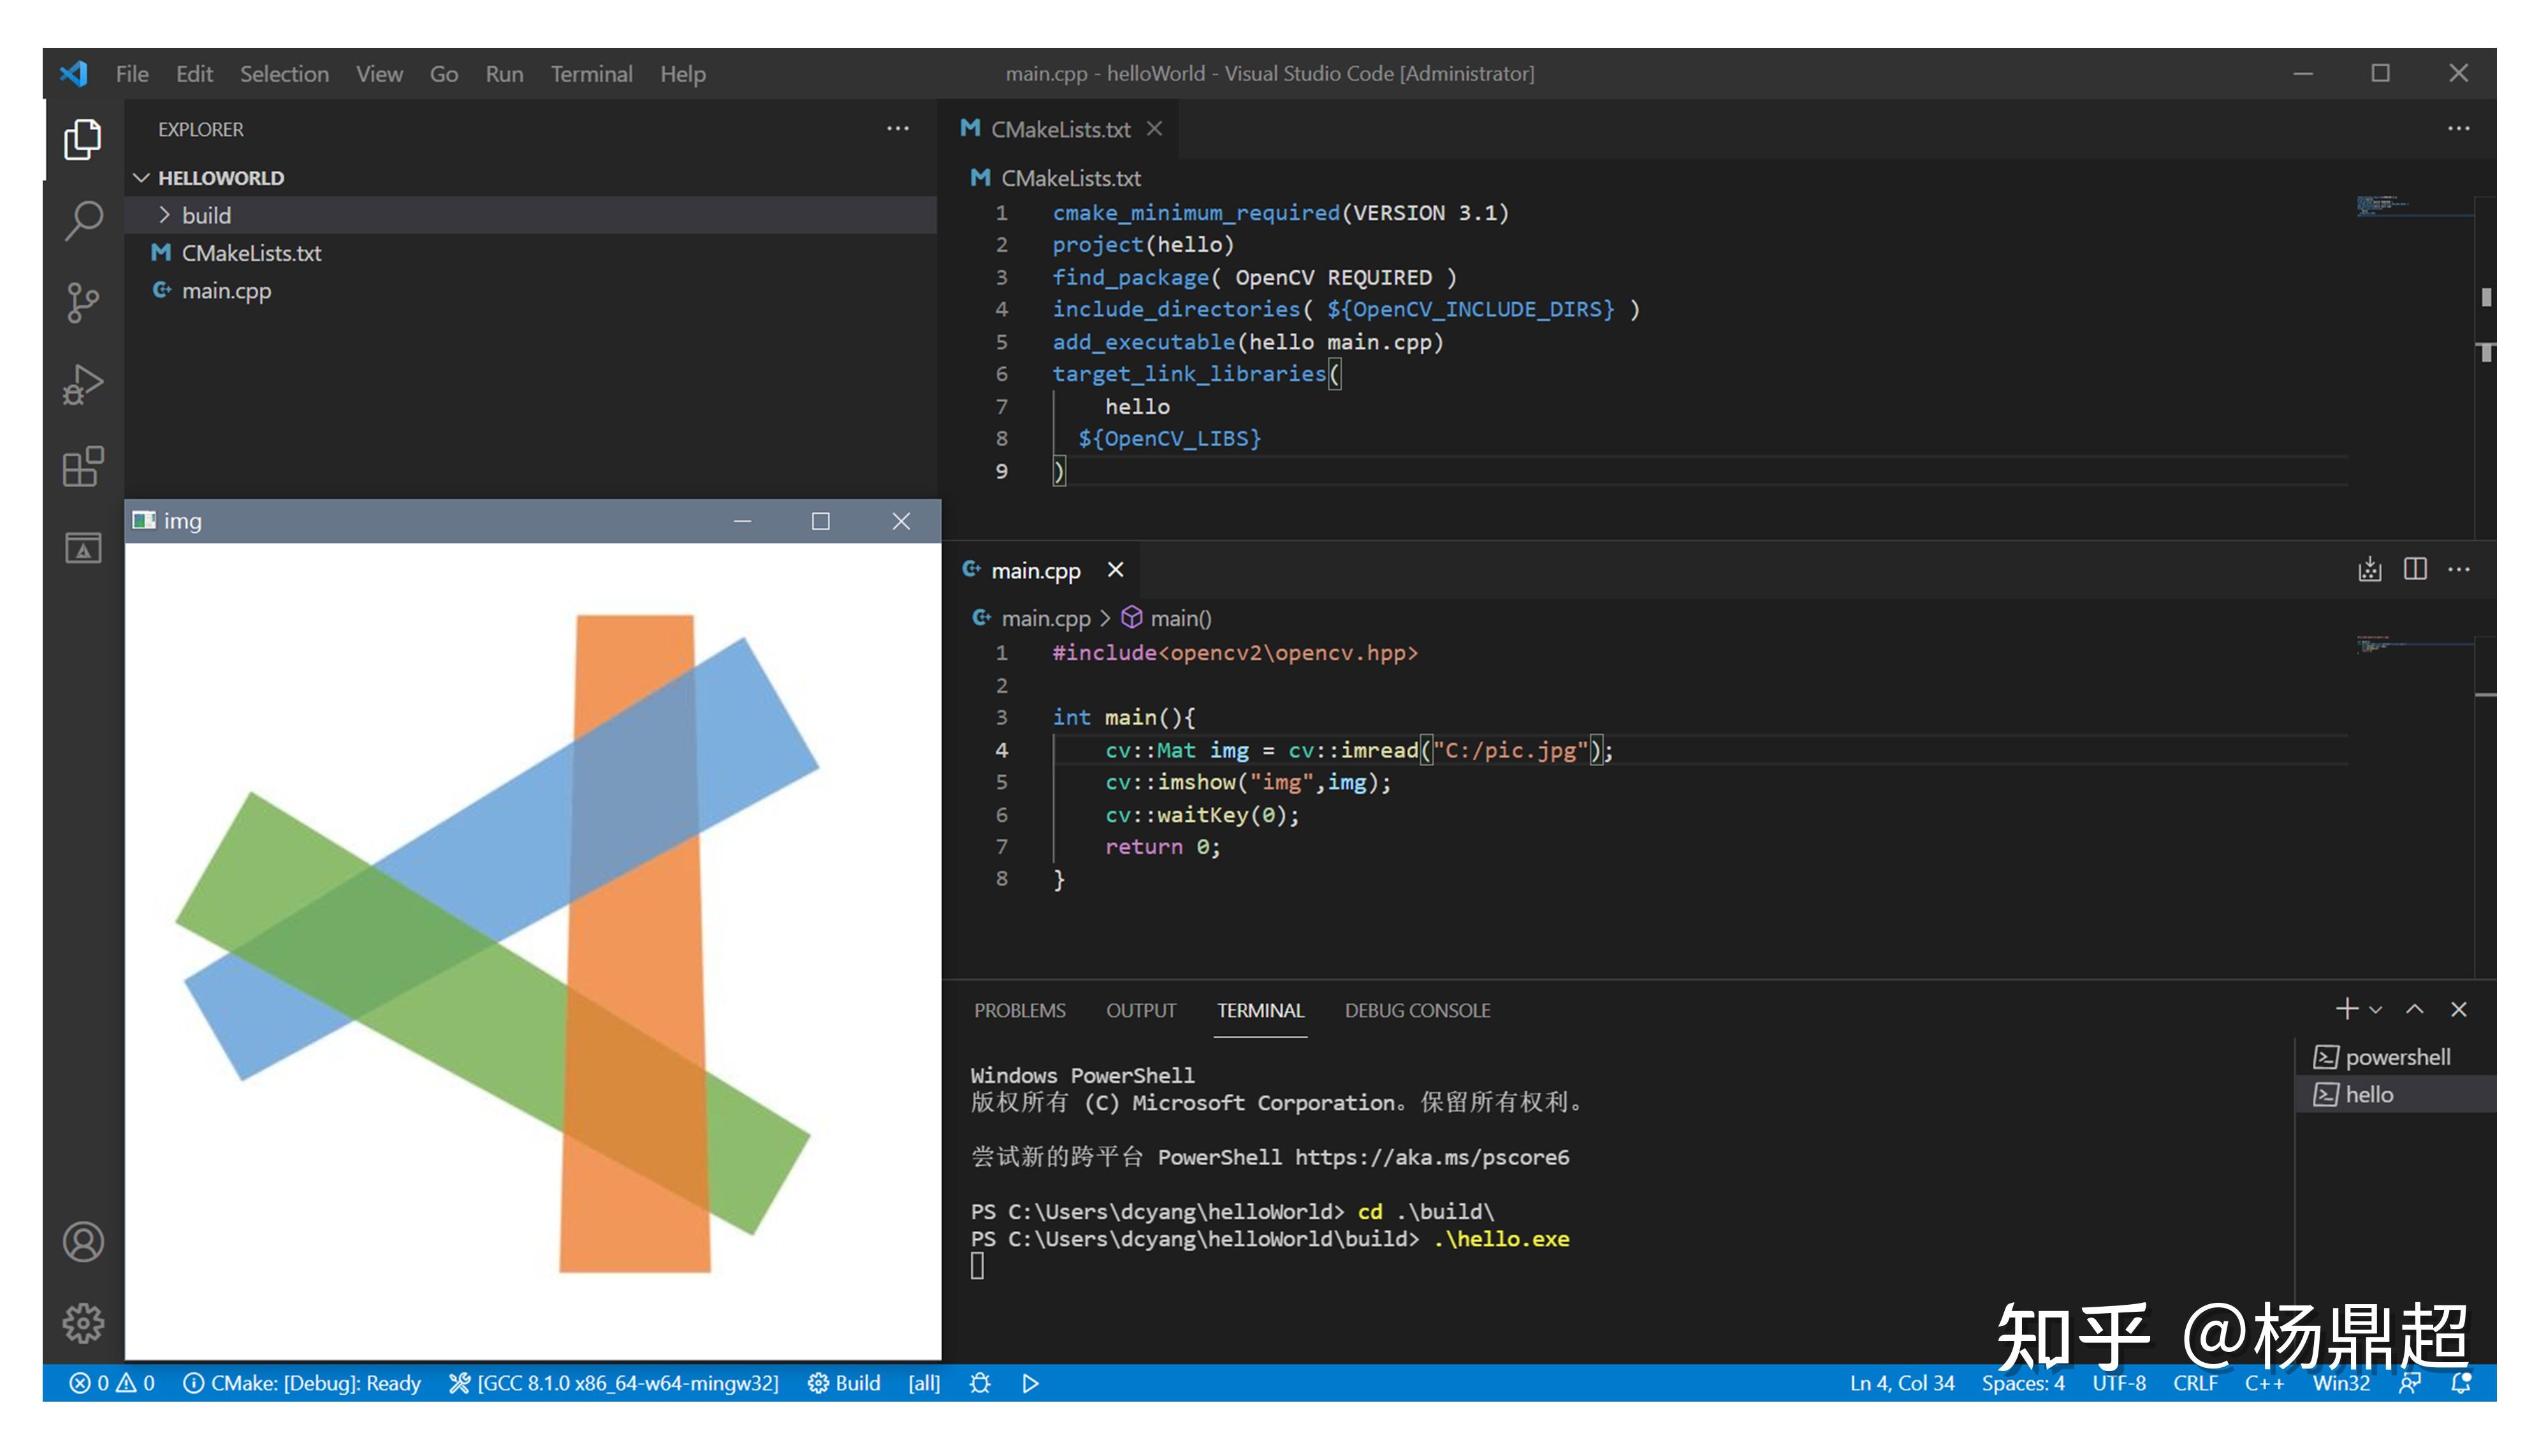The image size is (2539, 1445).
Task: Change file encoding UTF-8
Action: point(2118,1383)
